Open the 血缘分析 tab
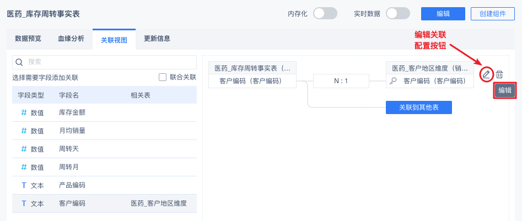The width and height of the screenshot is (522, 221). (x=71, y=39)
